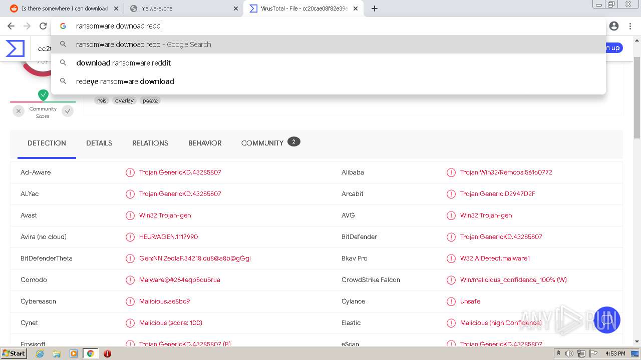This screenshot has width=641, height=360.
Task: Click 'Malware@#264eqp8ou5rua' Comodo result
Action: point(179,280)
